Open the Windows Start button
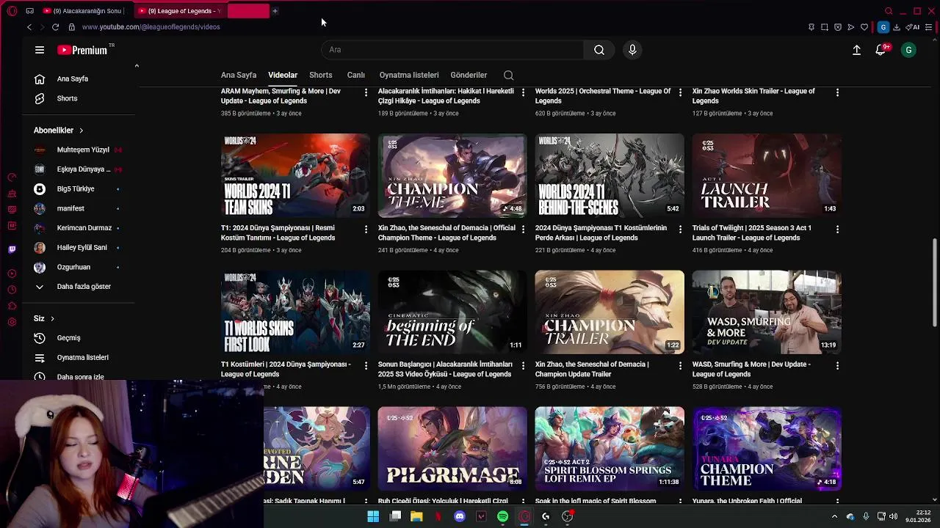This screenshot has height=528, width=940. [x=373, y=516]
